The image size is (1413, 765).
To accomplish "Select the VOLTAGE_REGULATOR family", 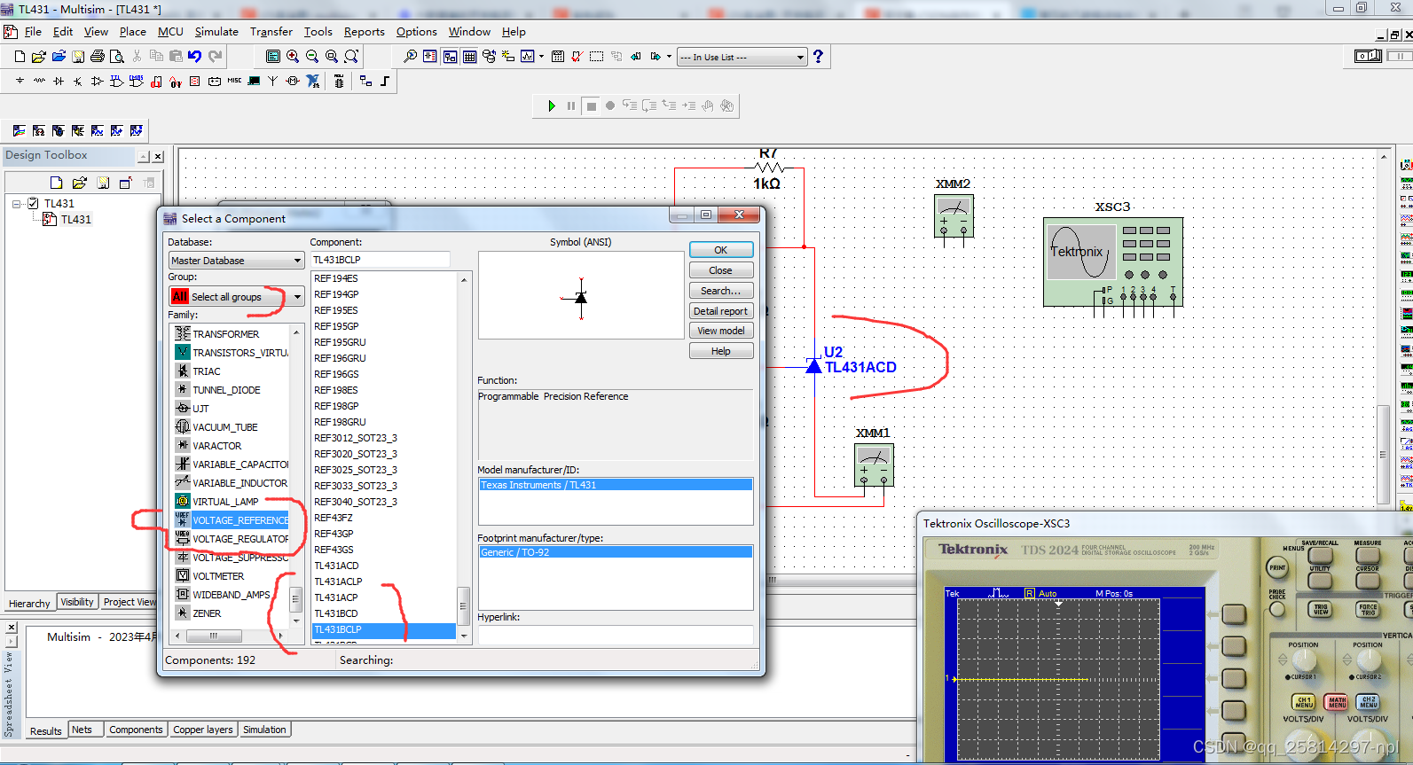I will tap(232, 539).
